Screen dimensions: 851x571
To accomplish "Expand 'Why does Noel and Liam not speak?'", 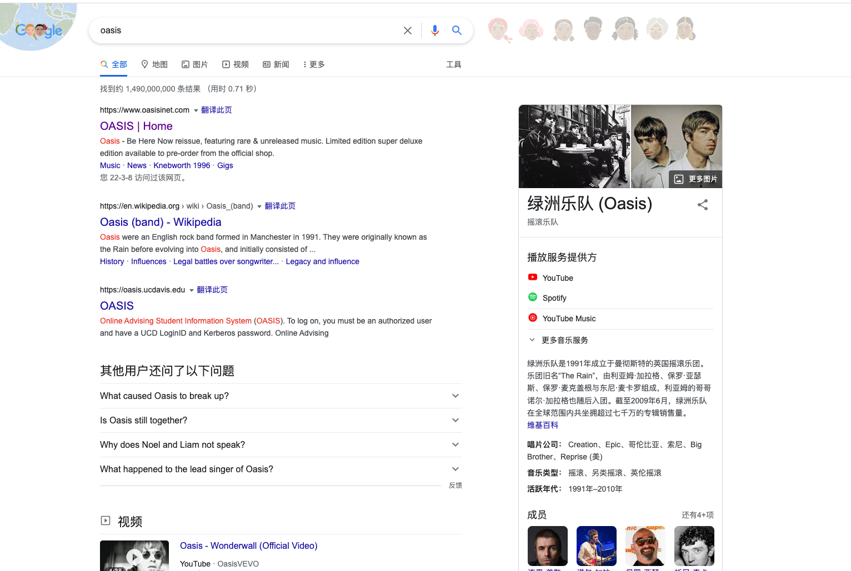I will (x=281, y=444).
